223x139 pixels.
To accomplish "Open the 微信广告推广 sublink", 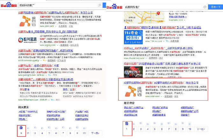I will [70, 89].
